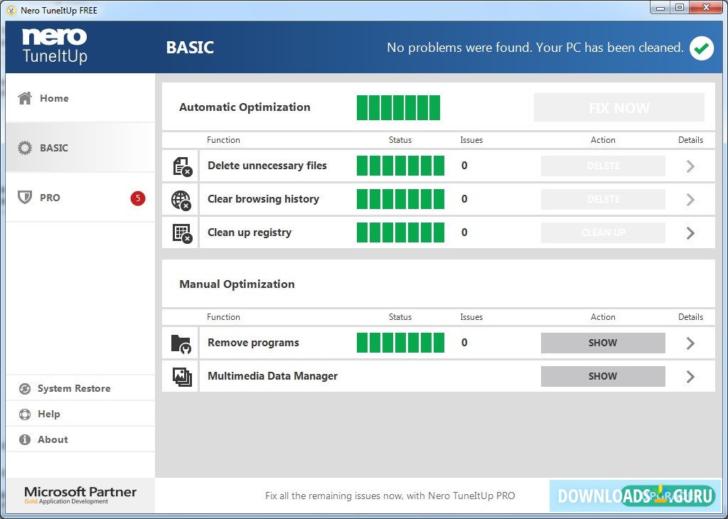The height and width of the screenshot is (519, 728).
Task: Open the Home section
Action: 80,98
